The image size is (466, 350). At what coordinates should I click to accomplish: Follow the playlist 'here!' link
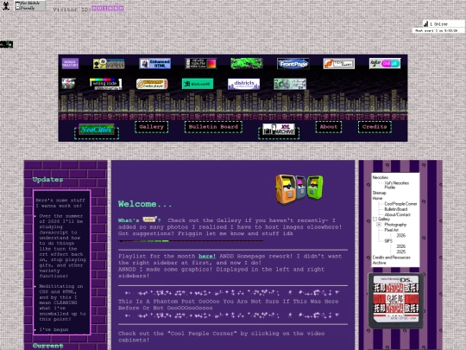207,257
